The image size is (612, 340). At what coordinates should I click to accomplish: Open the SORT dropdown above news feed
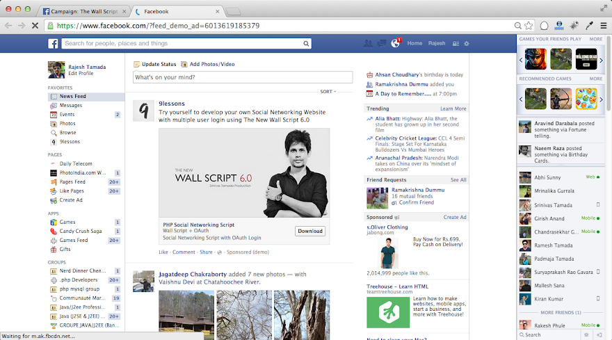(x=328, y=92)
